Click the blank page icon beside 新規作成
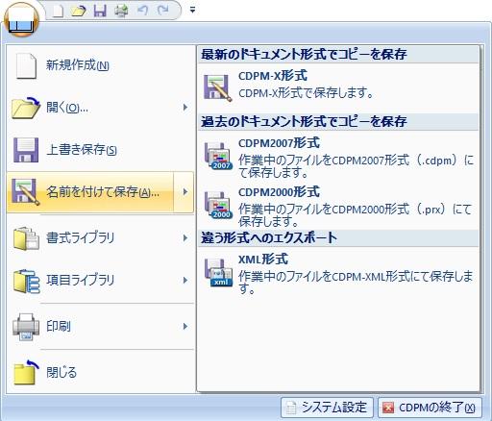492x421 pixels. click(x=26, y=66)
